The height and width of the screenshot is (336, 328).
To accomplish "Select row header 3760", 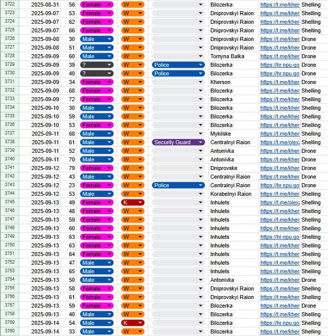I will pyautogui.click(x=10, y=331).
